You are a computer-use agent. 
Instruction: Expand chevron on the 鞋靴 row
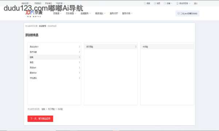pos(79,57)
